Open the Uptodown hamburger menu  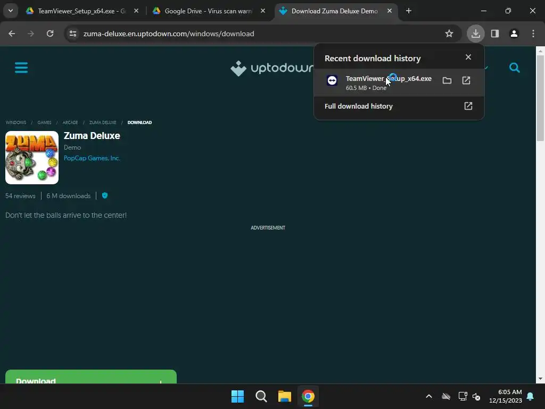tap(21, 68)
